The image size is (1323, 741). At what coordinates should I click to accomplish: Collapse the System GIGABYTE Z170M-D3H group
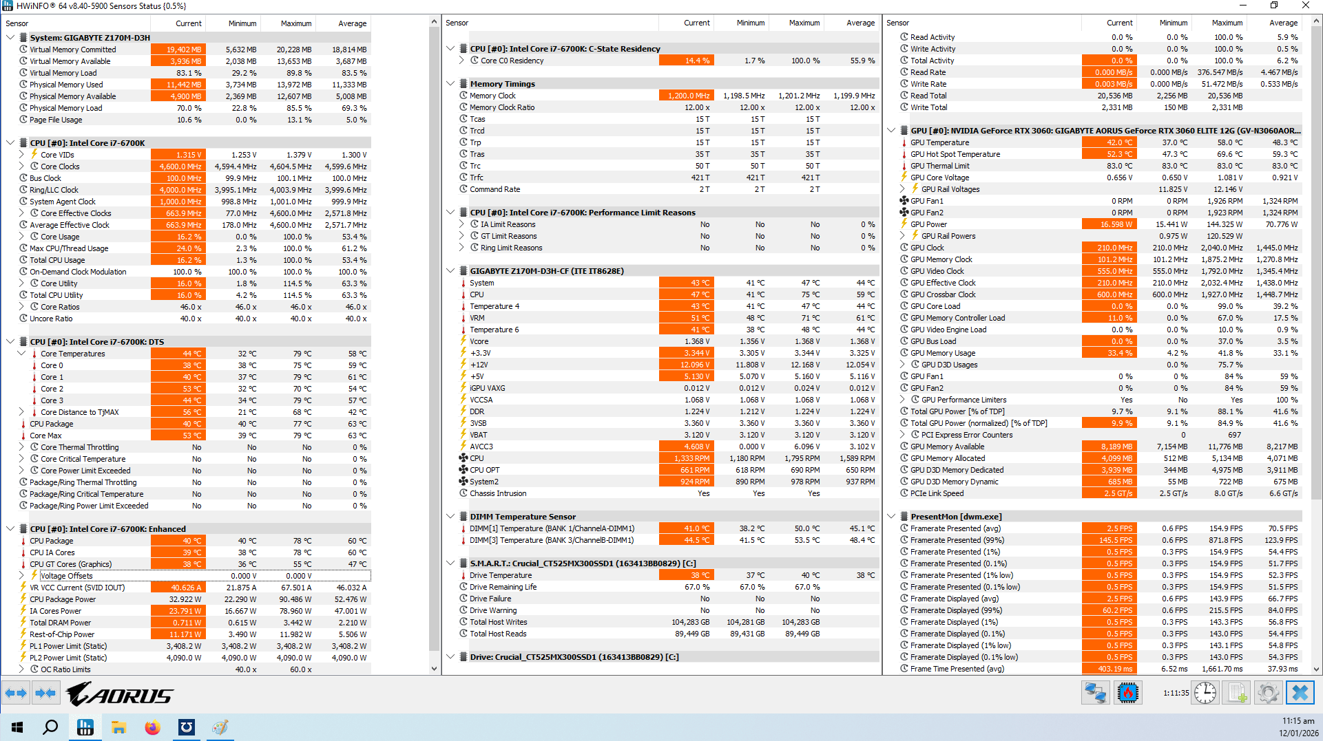[x=10, y=38]
